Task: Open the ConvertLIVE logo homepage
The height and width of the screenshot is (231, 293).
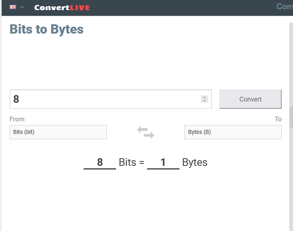Action: [62, 8]
